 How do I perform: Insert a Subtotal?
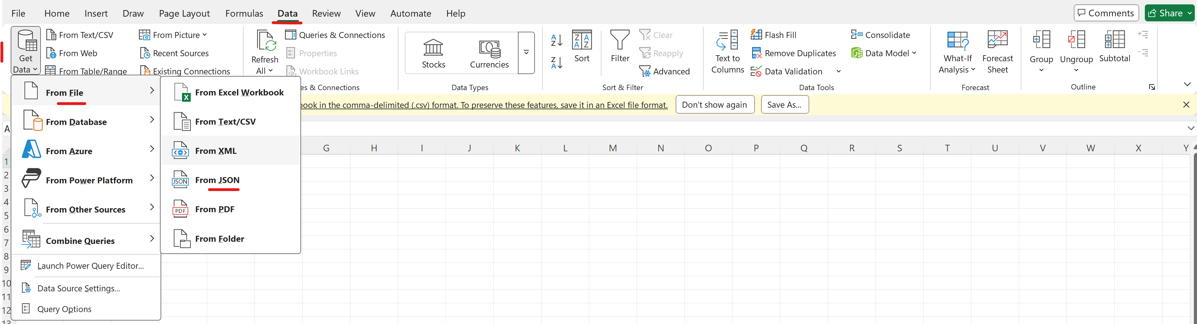(1114, 46)
